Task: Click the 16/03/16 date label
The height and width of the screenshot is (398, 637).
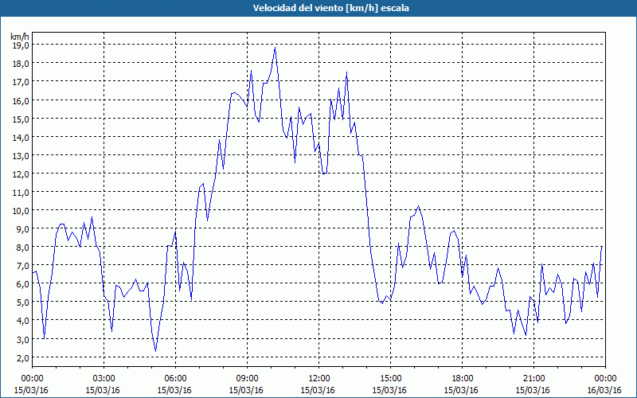Action: [x=605, y=390]
